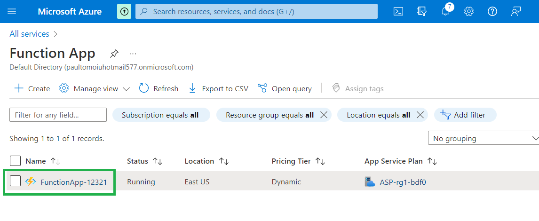The height and width of the screenshot is (221, 539).
Task: Expand the Manage view dropdown
Action: pyautogui.click(x=95, y=89)
